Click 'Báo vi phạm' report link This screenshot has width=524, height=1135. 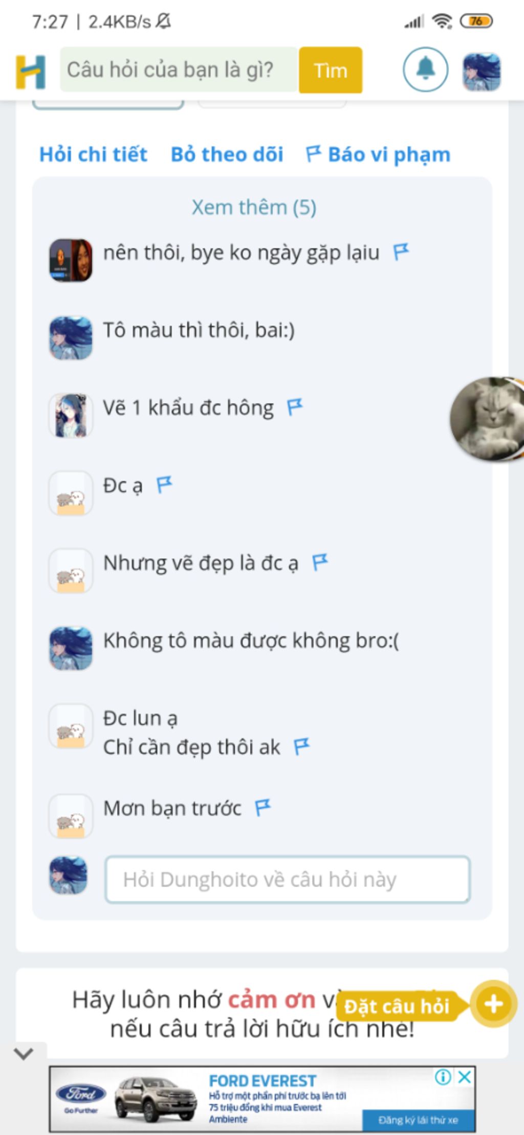click(378, 155)
